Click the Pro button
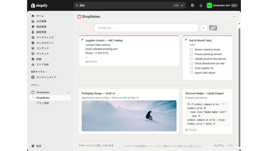The height and width of the screenshot is (151, 268). point(213,28)
